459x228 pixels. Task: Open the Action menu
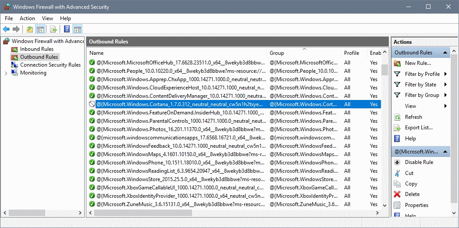pyautogui.click(x=27, y=18)
